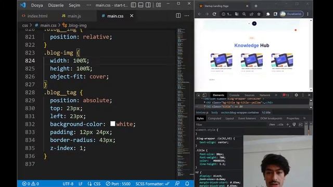Open feedback icon in status bar
333x187 pixels.
tap(177, 183)
